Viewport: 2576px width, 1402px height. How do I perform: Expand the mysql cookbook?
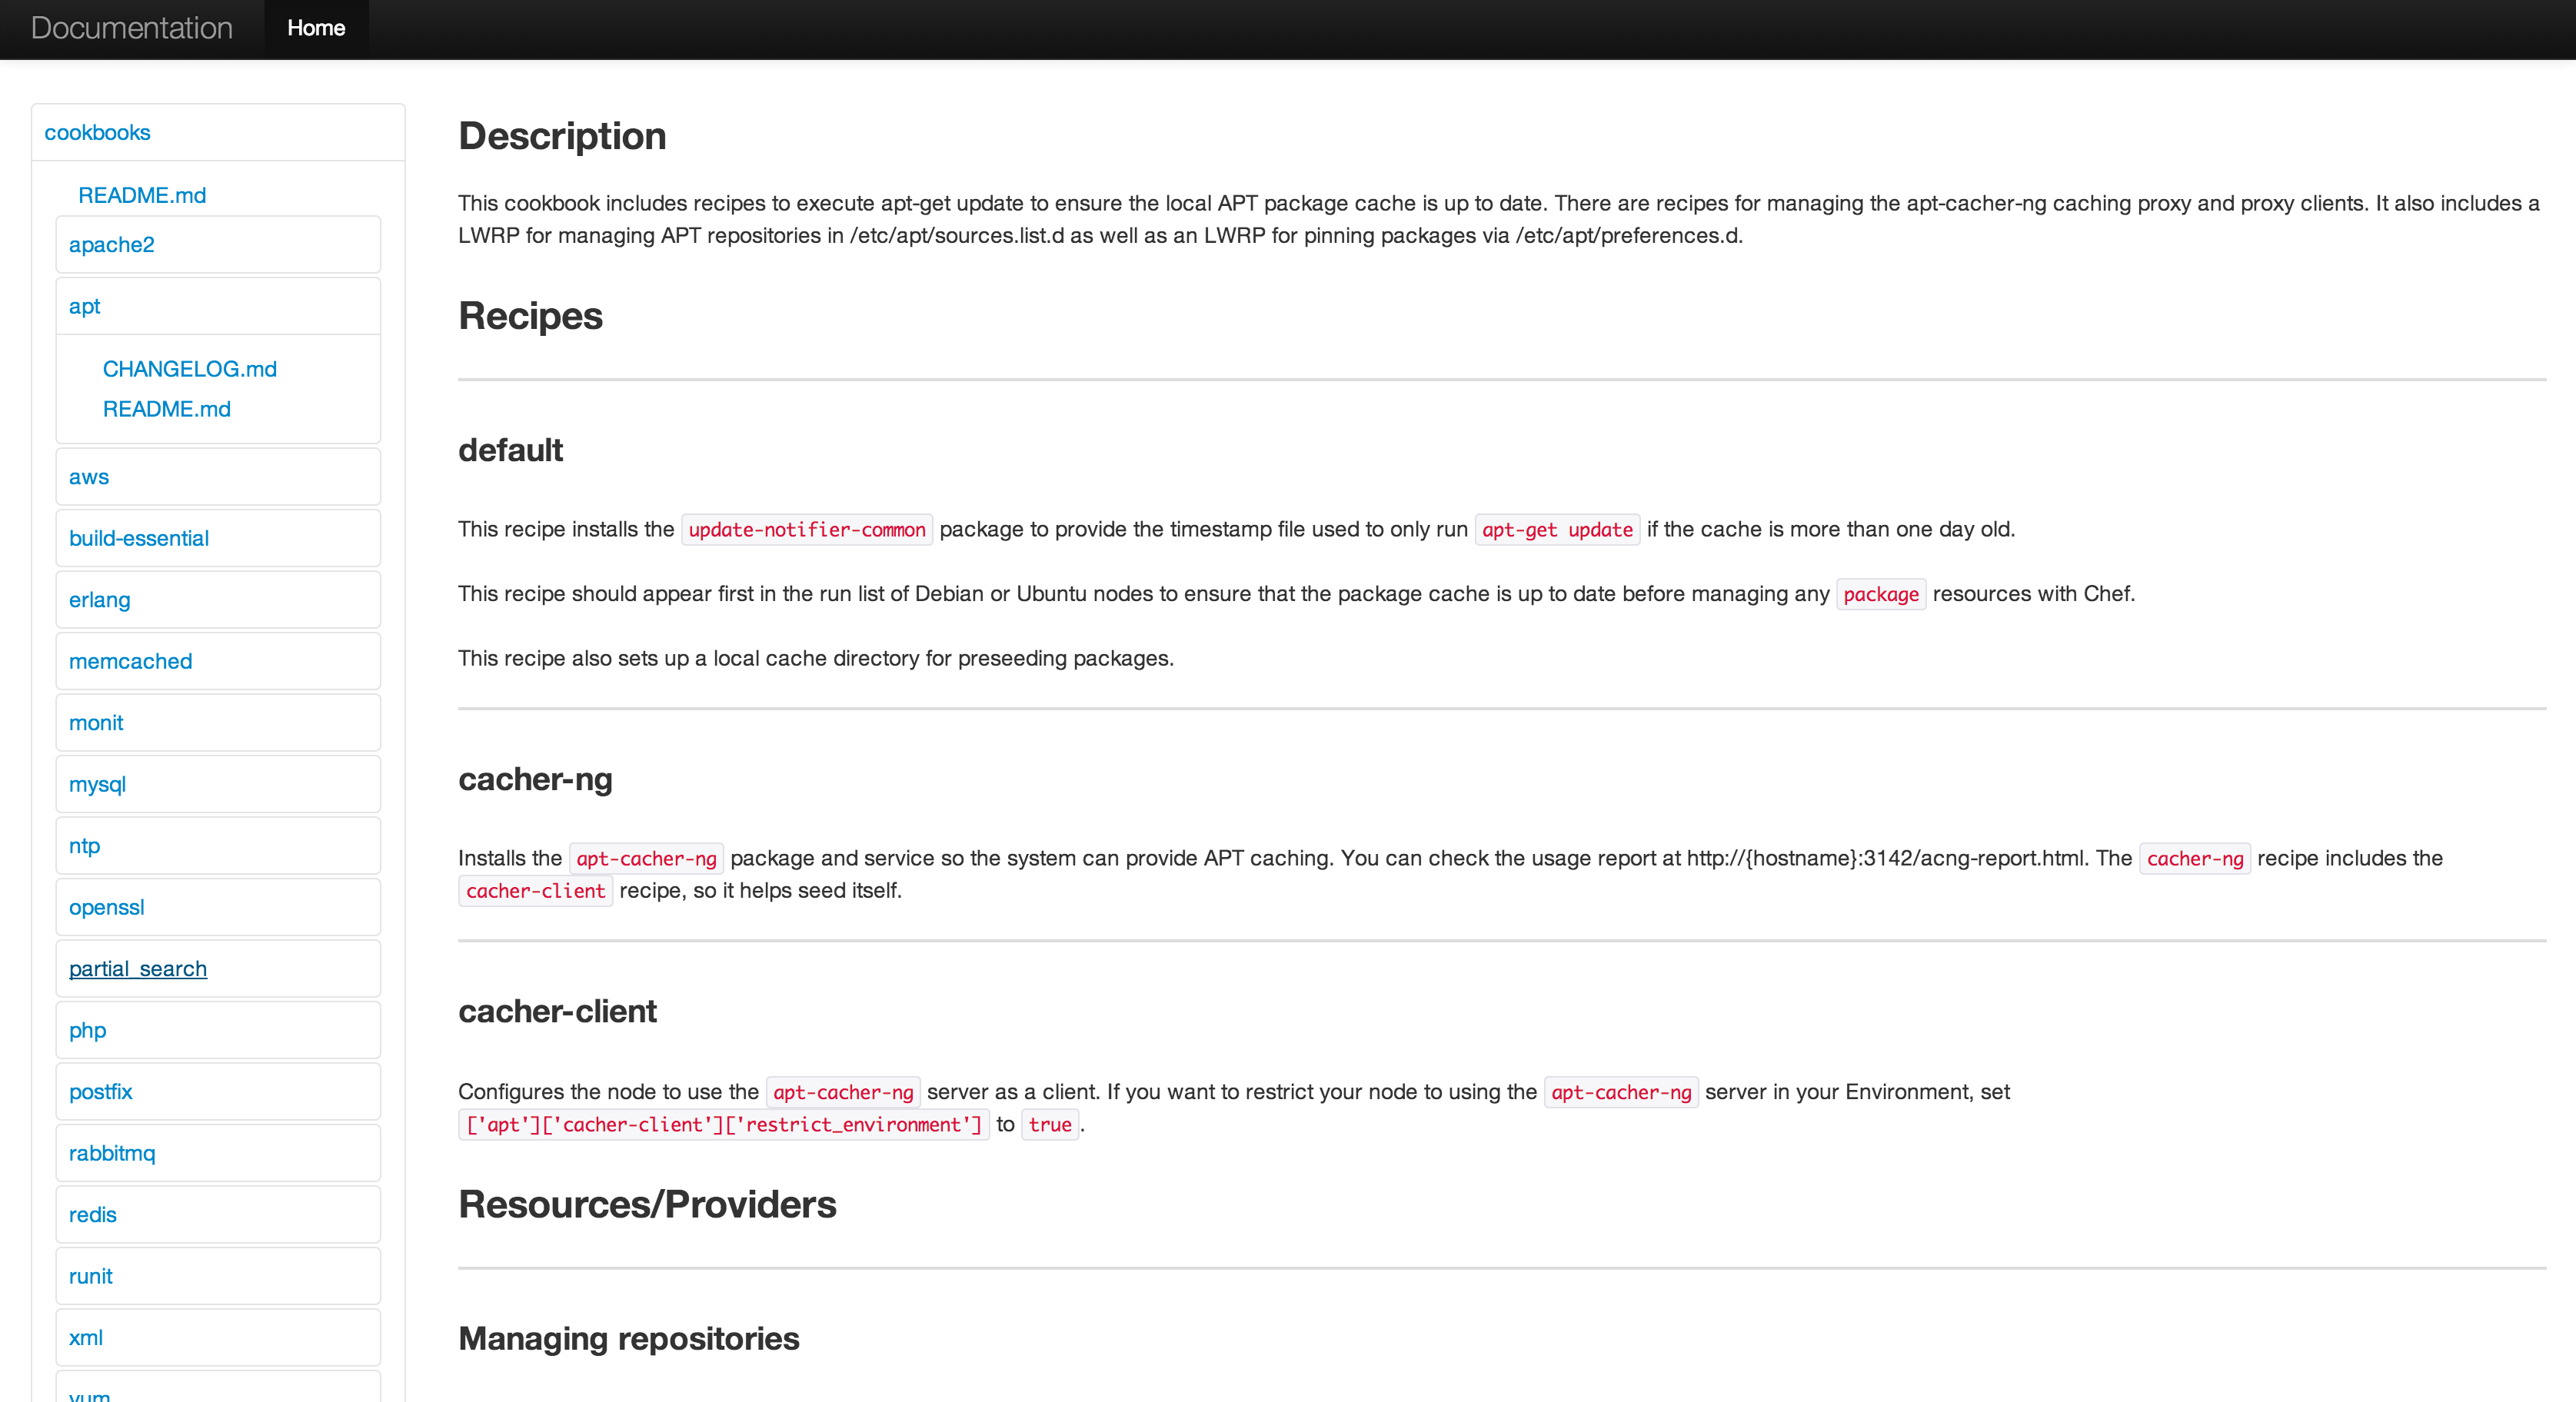[97, 783]
